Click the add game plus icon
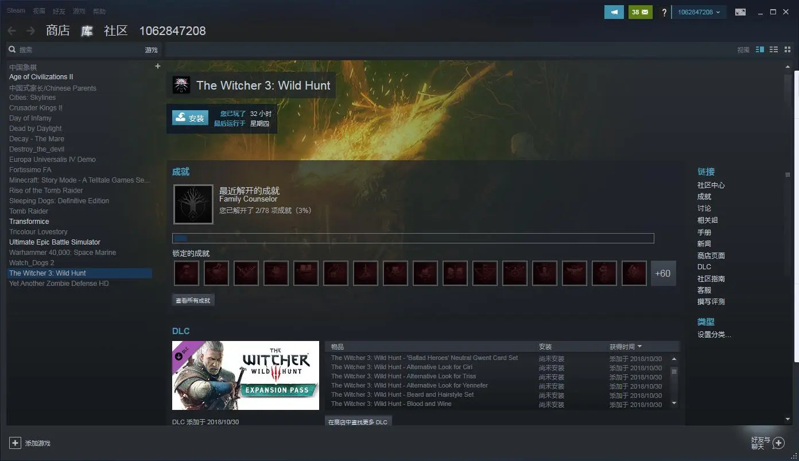 [x=15, y=443]
